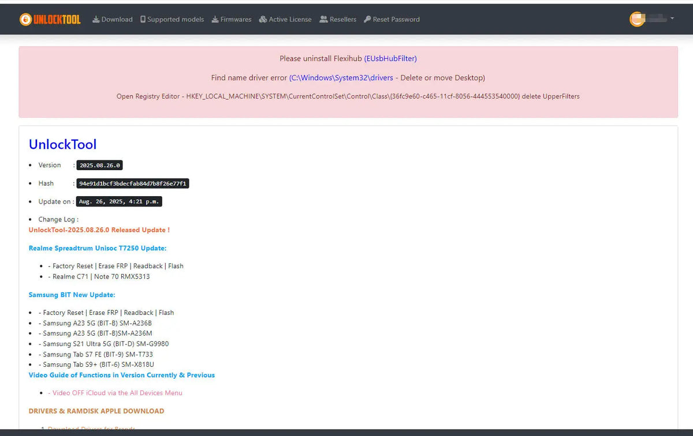Click UnlockTool-2025.08.26.0 Released Update text
Screen dimensions: 693x436
(99, 230)
